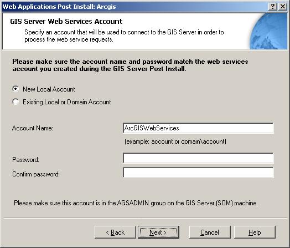Click into the Account Name field

click(198, 128)
